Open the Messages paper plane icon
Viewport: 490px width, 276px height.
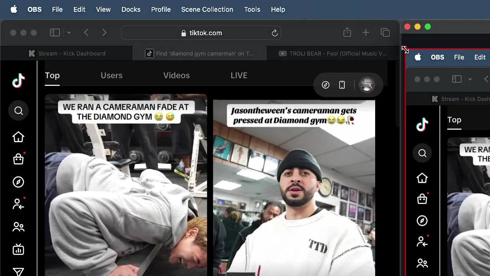(18, 272)
